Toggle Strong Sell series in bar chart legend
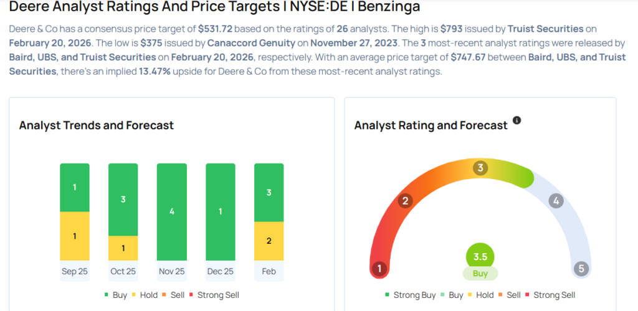This screenshot has height=311, width=638. (214, 295)
